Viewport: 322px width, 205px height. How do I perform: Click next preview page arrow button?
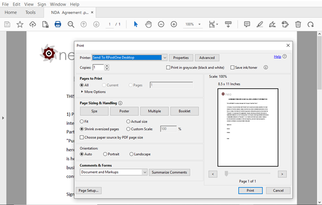click(282, 174)
